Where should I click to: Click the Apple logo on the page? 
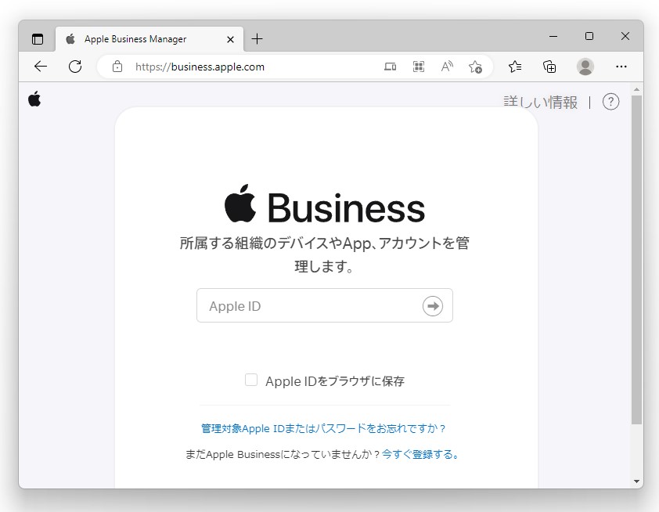coord(34,100)
